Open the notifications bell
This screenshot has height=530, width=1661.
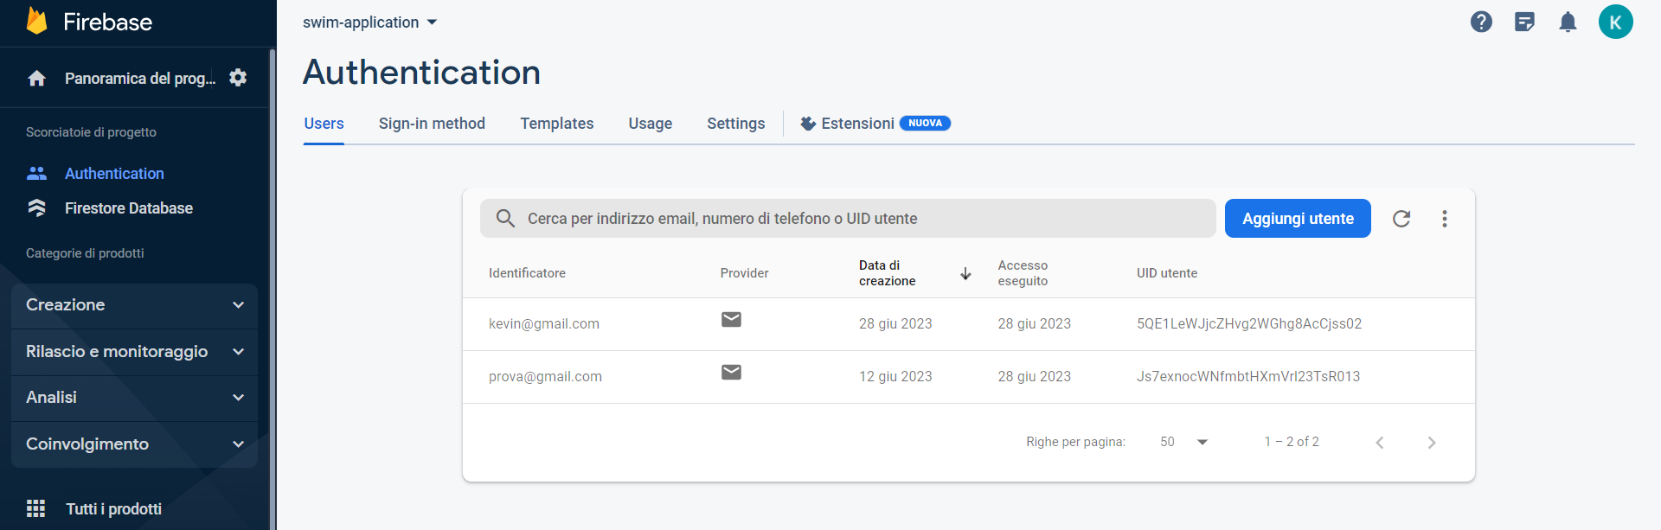(1568, 22)
